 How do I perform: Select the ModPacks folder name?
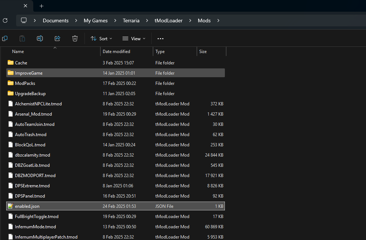coord(25,83)
